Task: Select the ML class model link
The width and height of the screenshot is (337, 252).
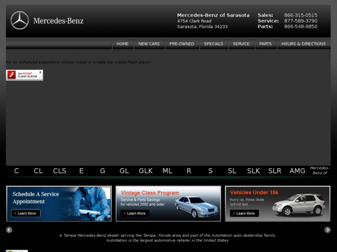Action: point(167,171)
